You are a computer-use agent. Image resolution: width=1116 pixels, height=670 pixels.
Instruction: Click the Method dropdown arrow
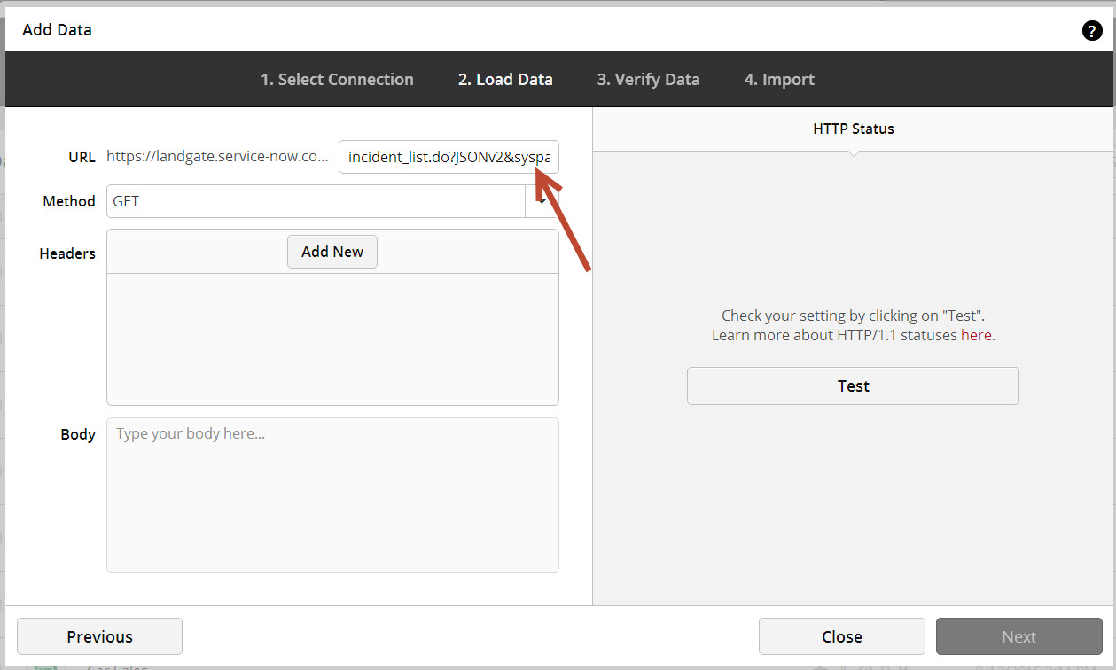pyautogui.click(x=542, y=201)
